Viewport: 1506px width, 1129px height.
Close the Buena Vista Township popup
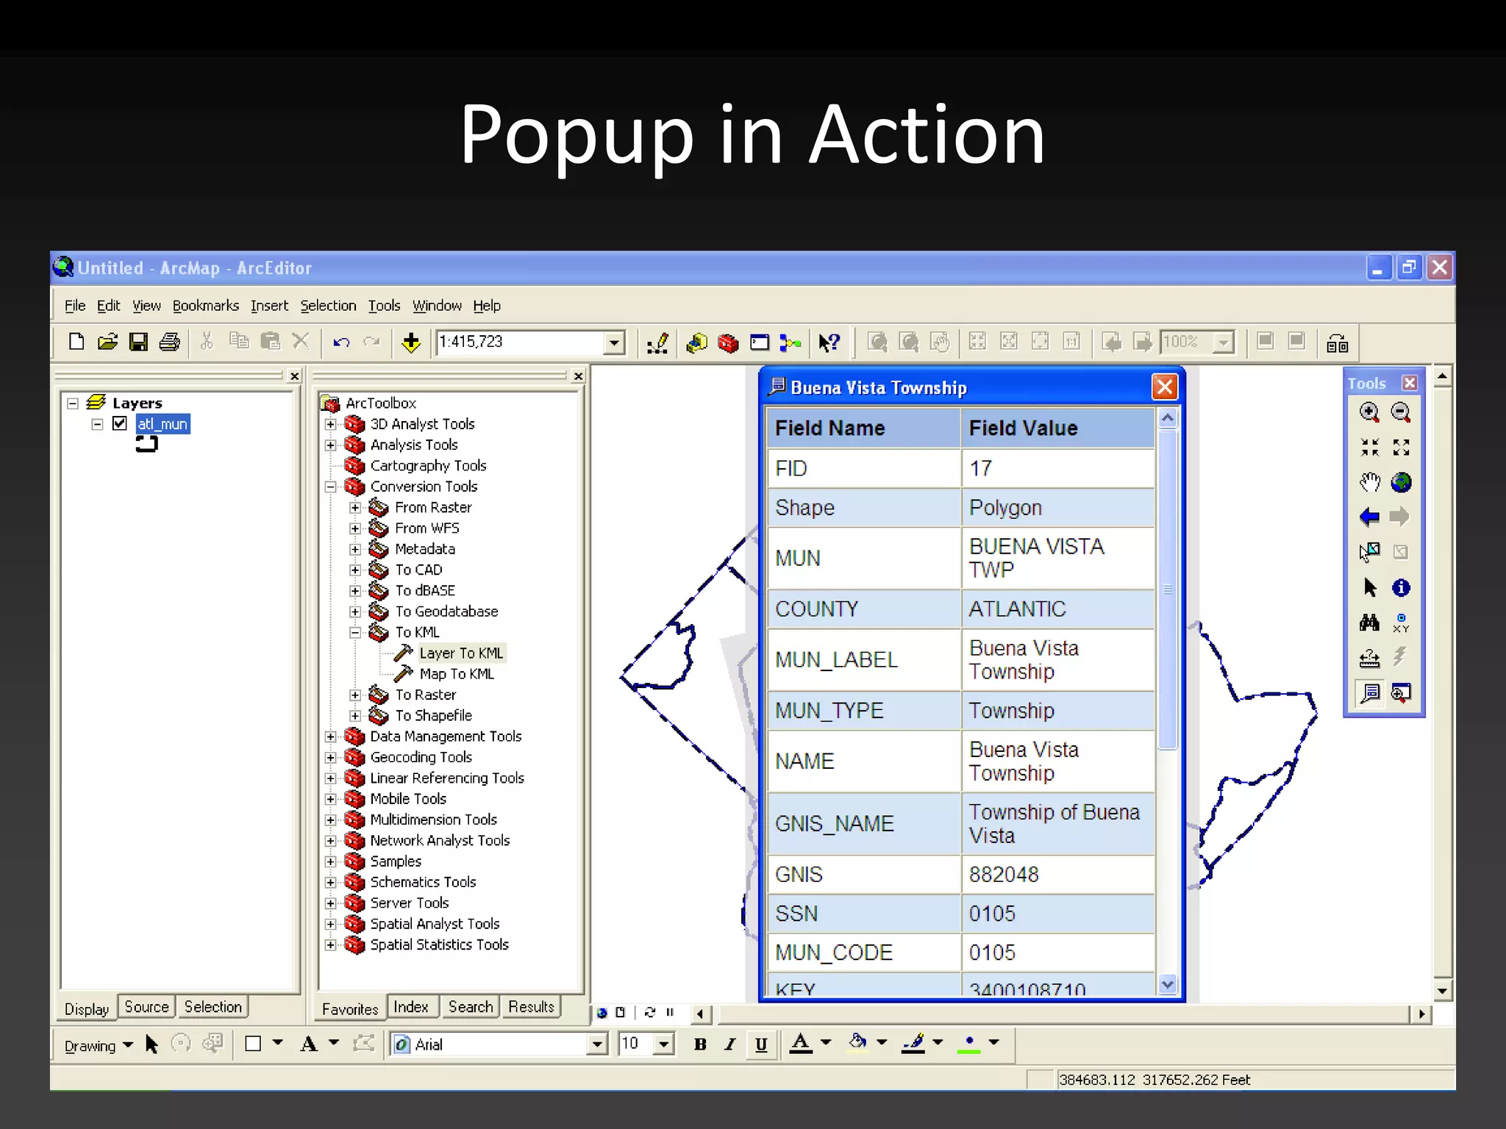click(x=1165, y=387)
